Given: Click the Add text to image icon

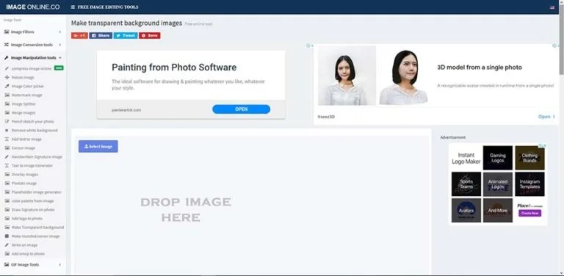Looking at the screenshot, I should click(7, 139).
